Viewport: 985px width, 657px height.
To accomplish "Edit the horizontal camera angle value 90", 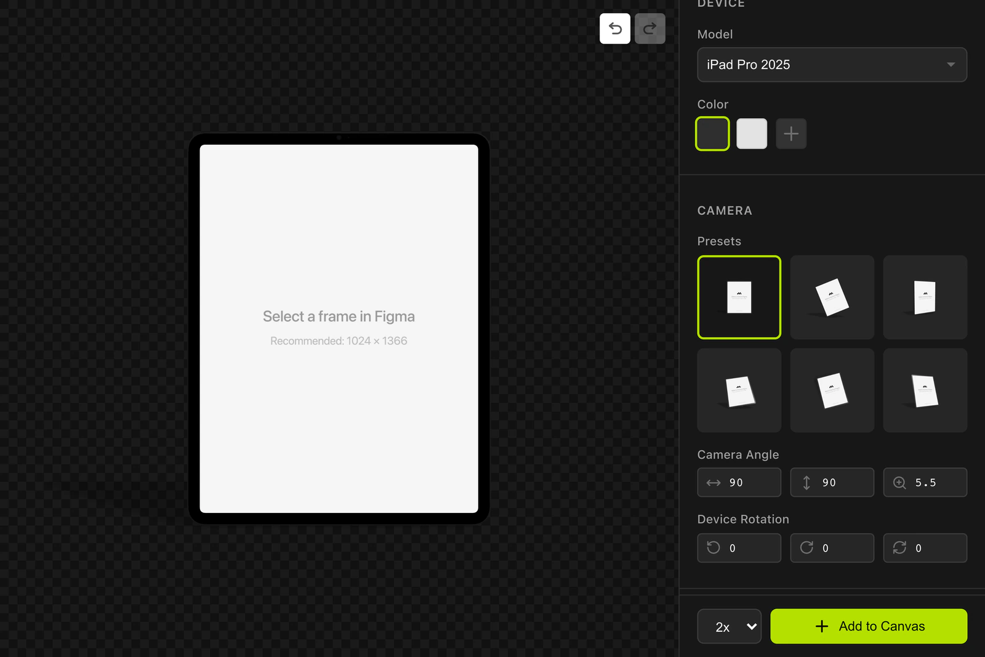I will [x=739, y=483].
